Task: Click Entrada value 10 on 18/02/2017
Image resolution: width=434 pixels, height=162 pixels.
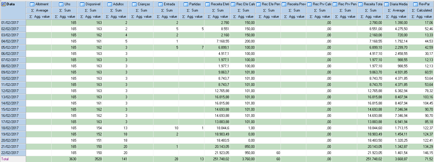Action: tap(166, 128)
